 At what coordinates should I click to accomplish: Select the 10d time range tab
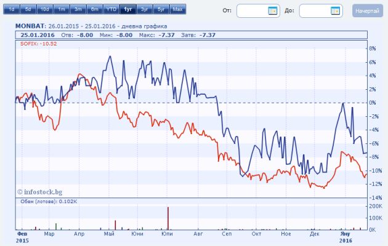[x=44, y=9]
